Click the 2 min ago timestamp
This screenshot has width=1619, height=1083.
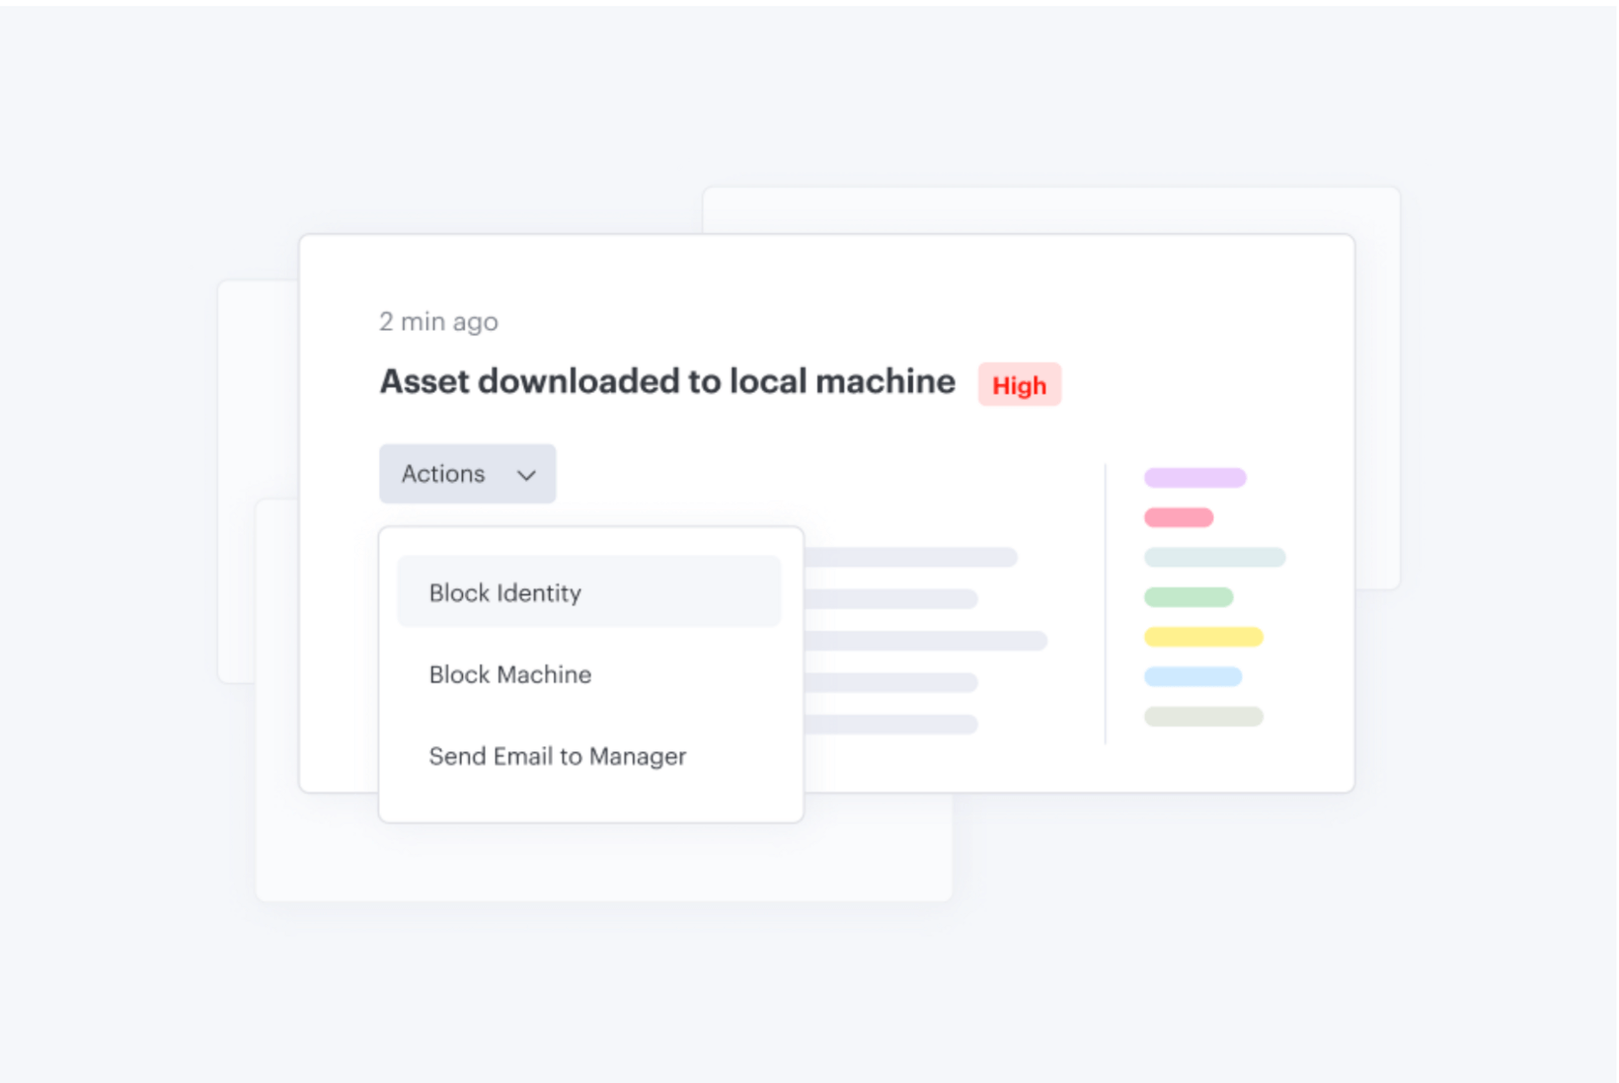click(x=438, y=322)
